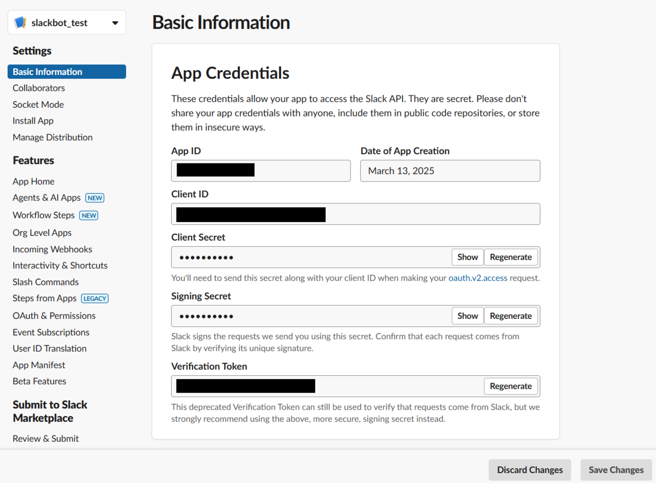Click the LEGACY badge beside Steps from Apps
The width and height of the screenshot is (656, 483).
(95, 299)
